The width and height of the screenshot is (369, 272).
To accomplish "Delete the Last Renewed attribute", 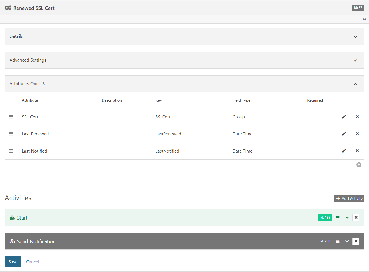I will pyautogui.click(x=357, y=134).
